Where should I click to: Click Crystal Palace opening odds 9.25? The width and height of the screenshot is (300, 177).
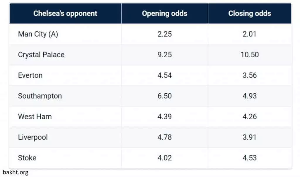164,55
